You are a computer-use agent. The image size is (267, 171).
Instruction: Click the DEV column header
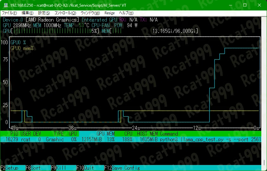pos(37,134)
